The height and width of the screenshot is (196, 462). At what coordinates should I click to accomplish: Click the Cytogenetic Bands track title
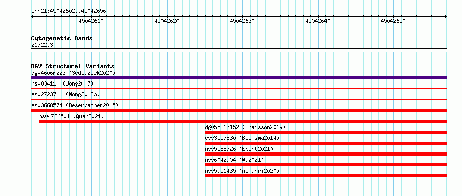point(62,38)
